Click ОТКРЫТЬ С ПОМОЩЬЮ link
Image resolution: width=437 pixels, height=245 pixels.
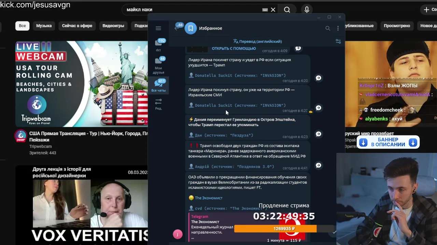click(234, 48)
